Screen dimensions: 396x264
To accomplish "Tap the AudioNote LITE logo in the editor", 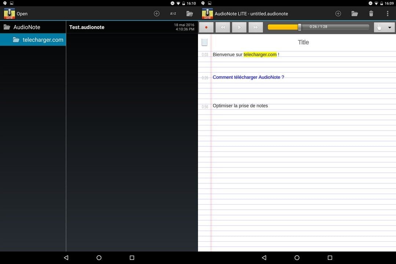I will click(x=207, y=14).
